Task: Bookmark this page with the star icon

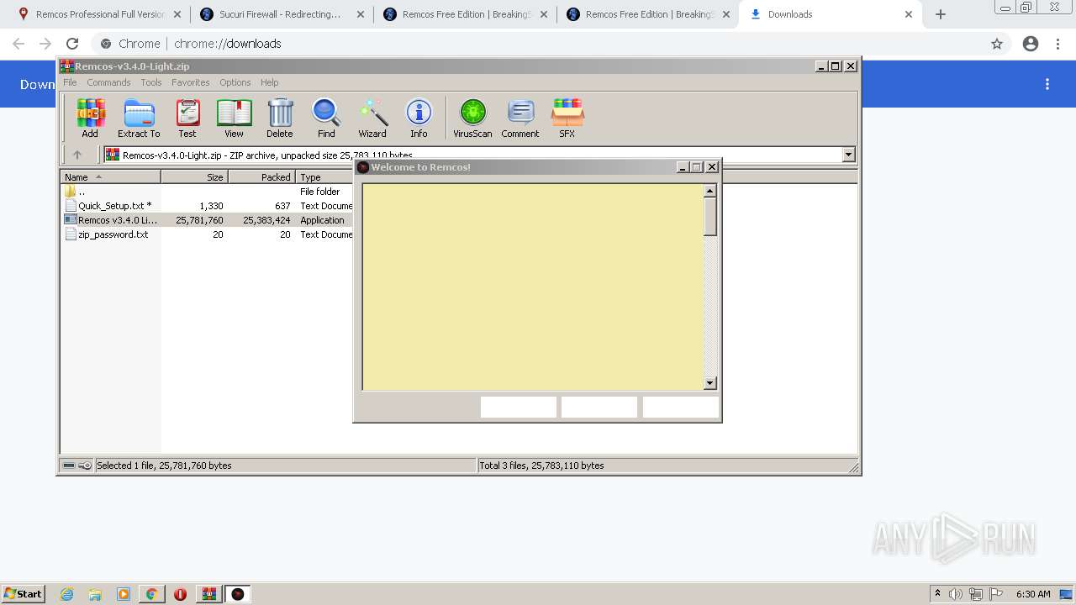Action: 997,44
